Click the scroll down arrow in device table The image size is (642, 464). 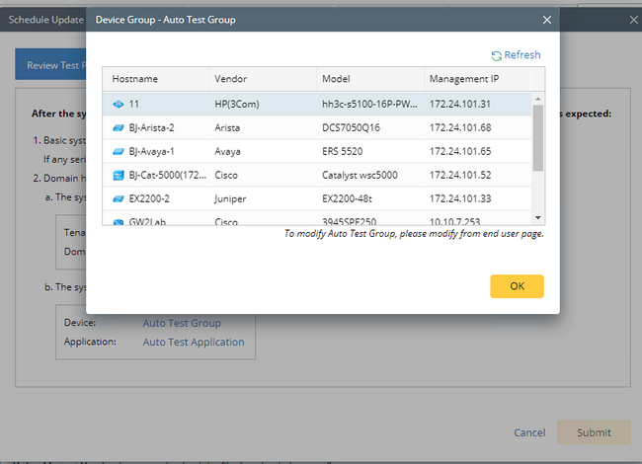pyautogui.click(x=538, y=217)
